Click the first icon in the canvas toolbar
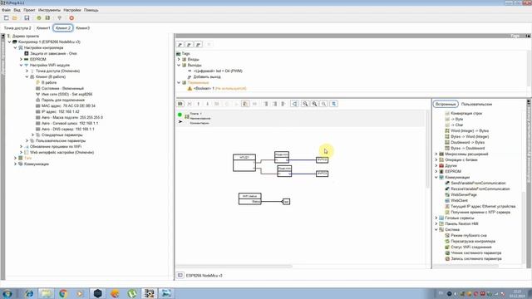The image size is (532, 299). [180, 104]
